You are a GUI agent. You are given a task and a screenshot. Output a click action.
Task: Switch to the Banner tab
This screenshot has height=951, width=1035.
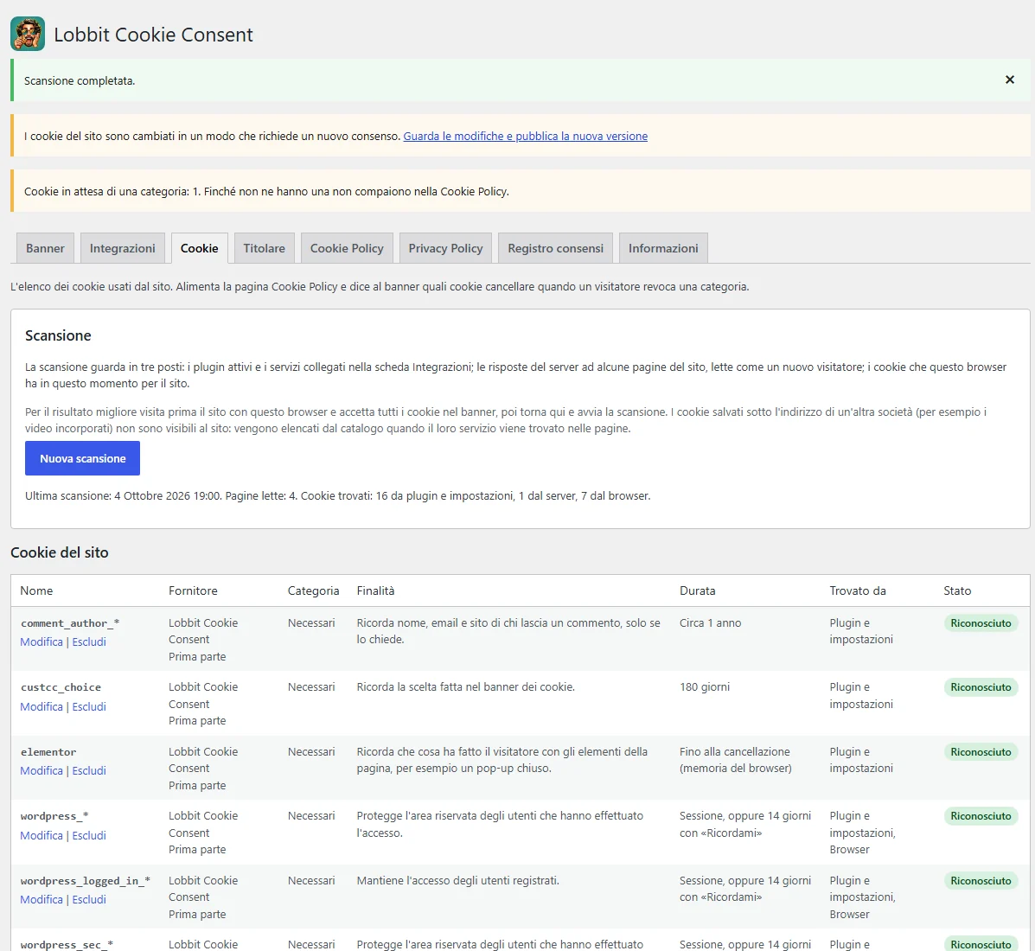click(x=45, y=248)
